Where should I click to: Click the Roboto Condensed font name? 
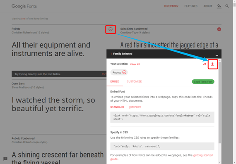pyautogui.click(x=23, y=138)
